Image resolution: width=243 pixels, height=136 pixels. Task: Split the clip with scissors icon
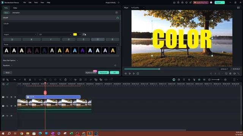coord(30,80)
